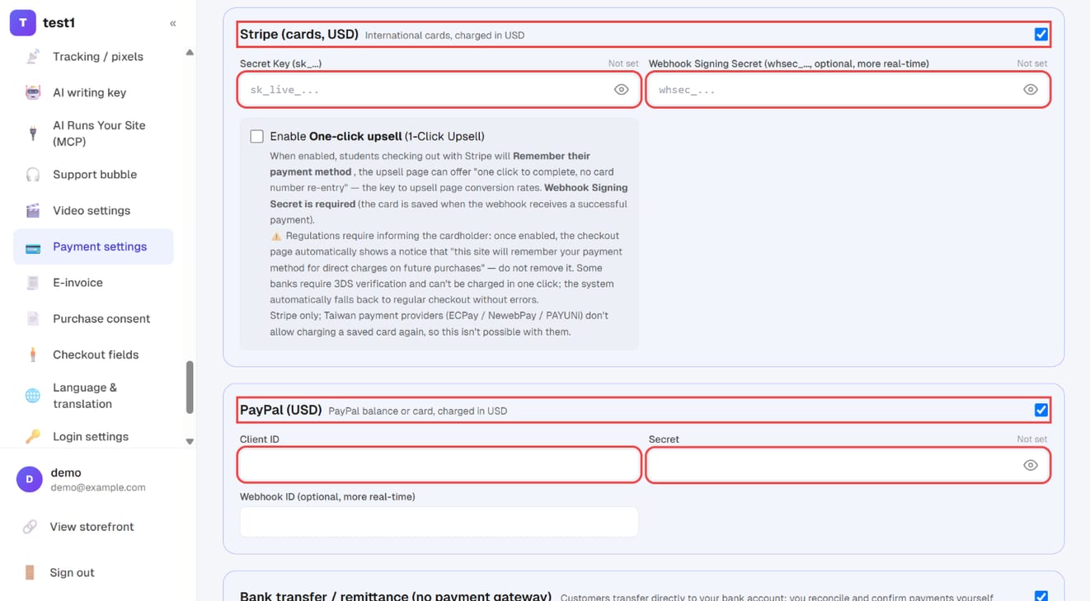The height and width of the screenshot is (601, 1090).
Task: Click the test1 workspace avatar
Action: (x=22, y=23)
